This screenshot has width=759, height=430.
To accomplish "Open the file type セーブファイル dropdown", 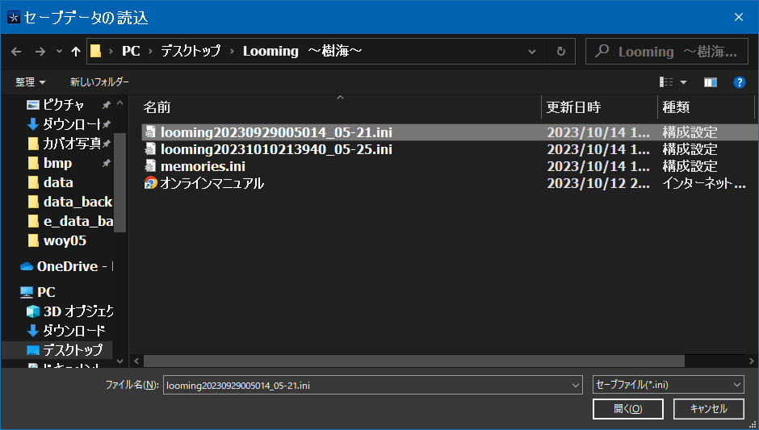I will click(x=667, y=385).
